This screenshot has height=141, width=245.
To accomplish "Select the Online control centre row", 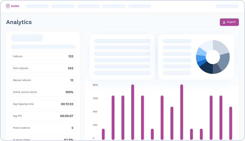I will pos(43,92).
